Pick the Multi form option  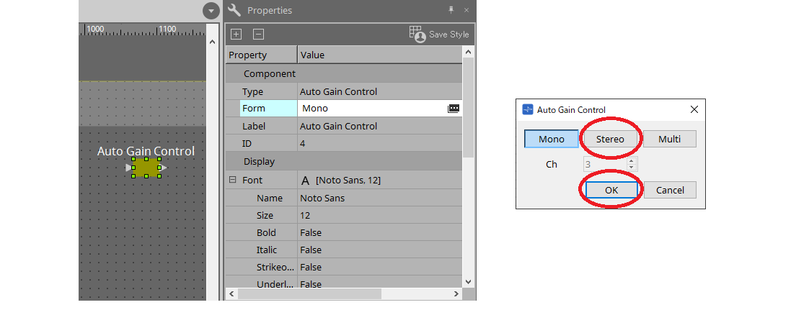tap(669, 139)
